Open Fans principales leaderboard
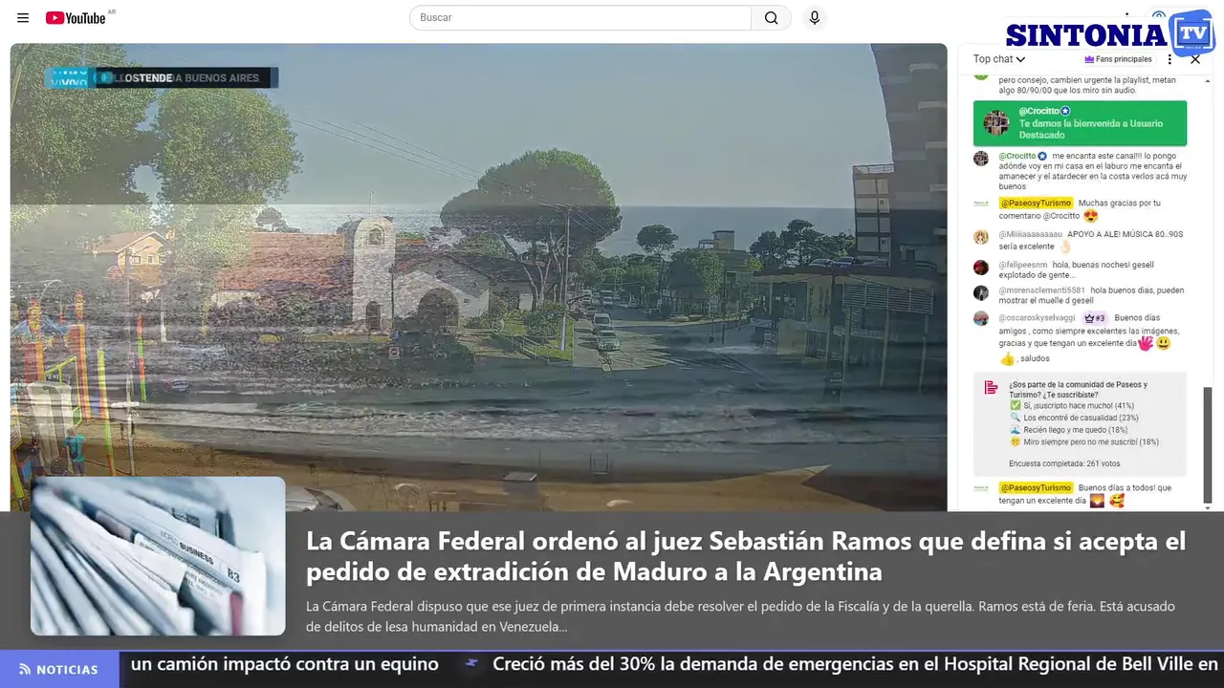 tap(1118, 59)
